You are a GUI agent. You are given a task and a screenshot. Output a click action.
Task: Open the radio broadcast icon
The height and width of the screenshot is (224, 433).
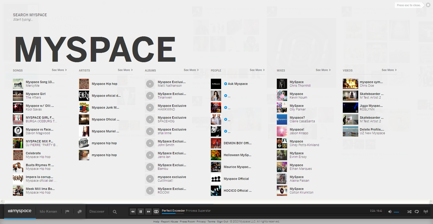coord(426,212)
